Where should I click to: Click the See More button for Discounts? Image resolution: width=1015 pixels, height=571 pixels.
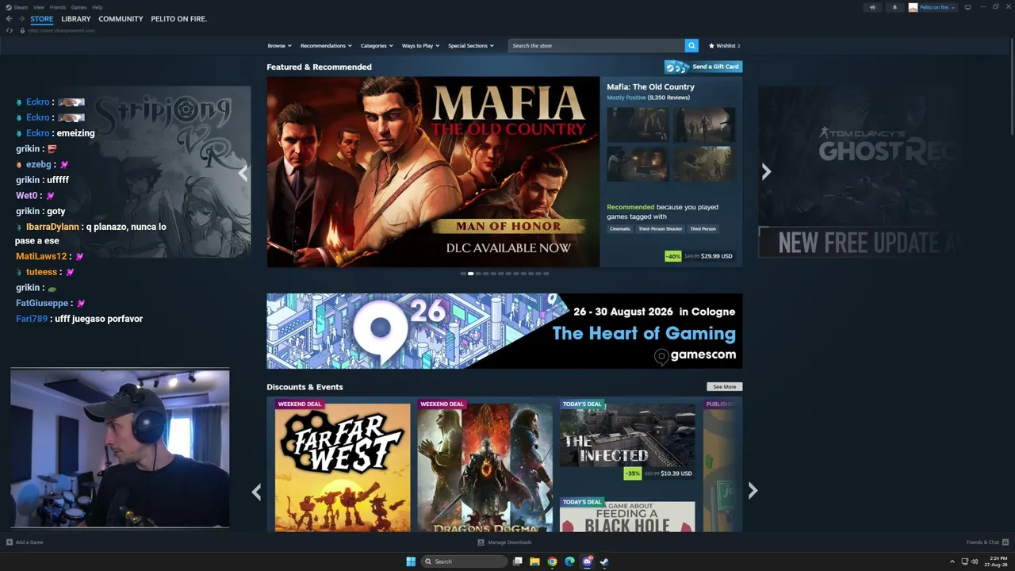point(725,387)
